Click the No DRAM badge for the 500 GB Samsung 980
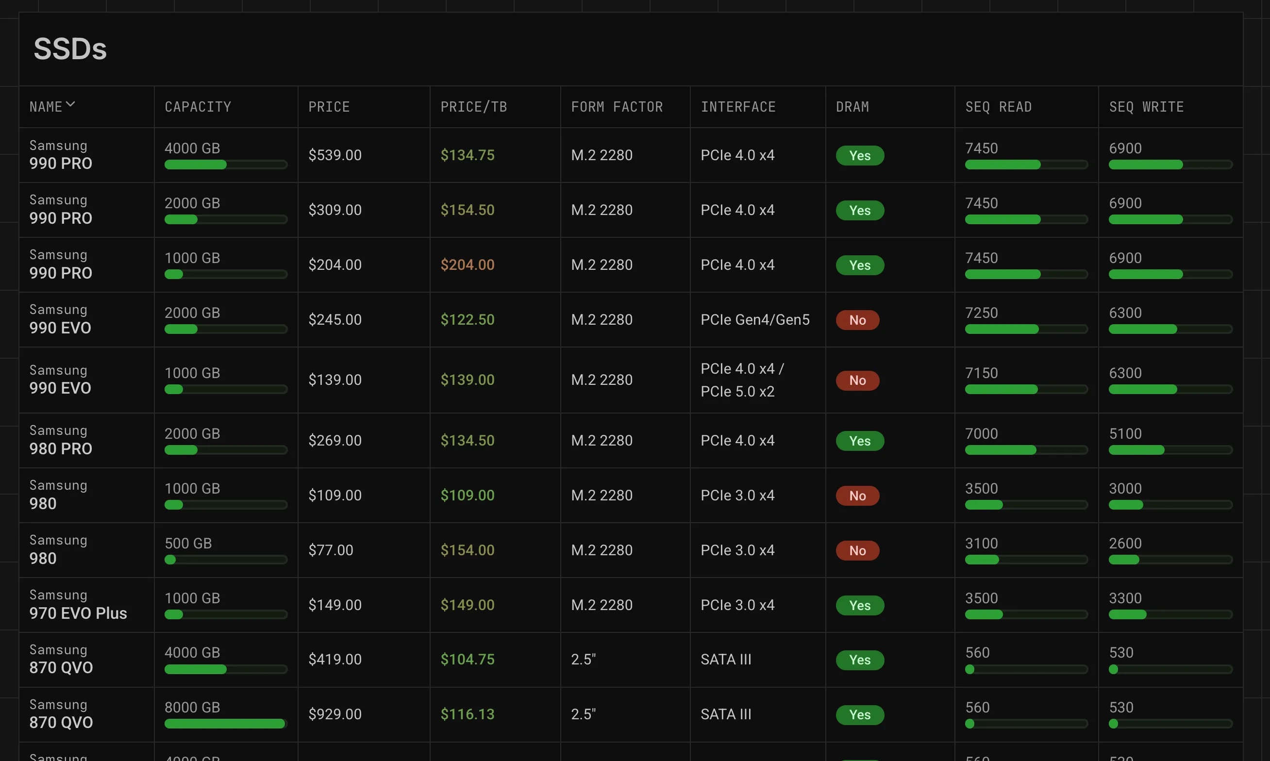Viewport: 1270px width, 761px height. pyautogui.click(x=857, y=550)
